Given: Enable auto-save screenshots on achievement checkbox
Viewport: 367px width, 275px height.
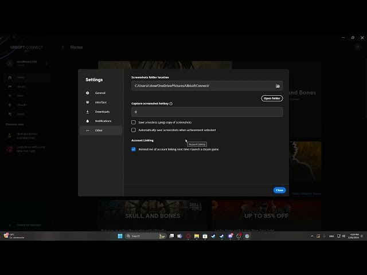Looking at the screenshot, I should [134, 130].
